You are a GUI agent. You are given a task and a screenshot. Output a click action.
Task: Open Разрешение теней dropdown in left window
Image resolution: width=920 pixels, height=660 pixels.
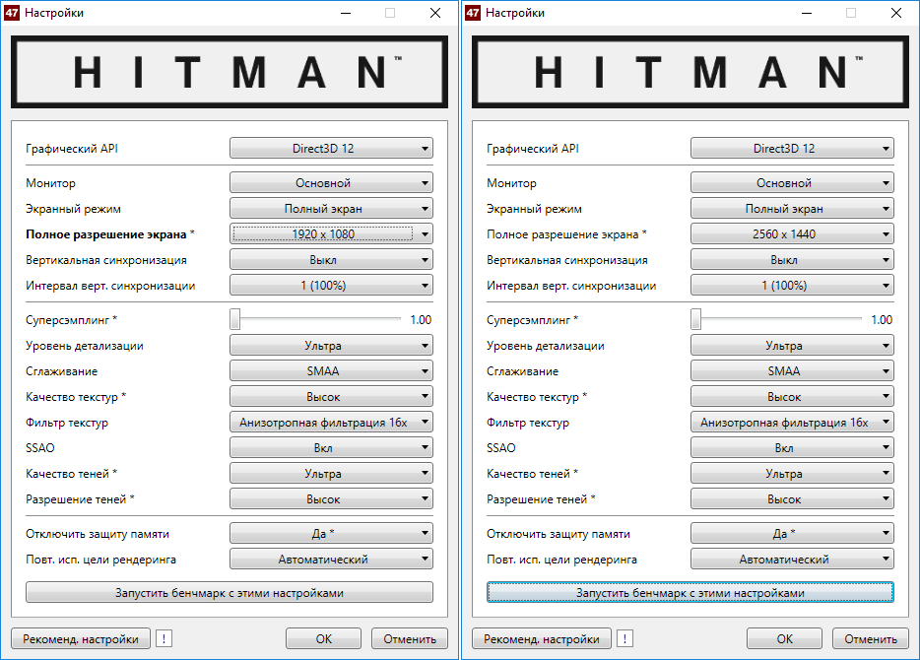(332, 499)
